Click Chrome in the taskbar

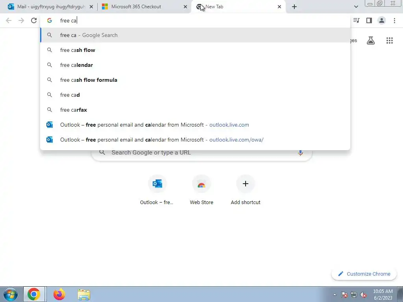tap(34, 294)
